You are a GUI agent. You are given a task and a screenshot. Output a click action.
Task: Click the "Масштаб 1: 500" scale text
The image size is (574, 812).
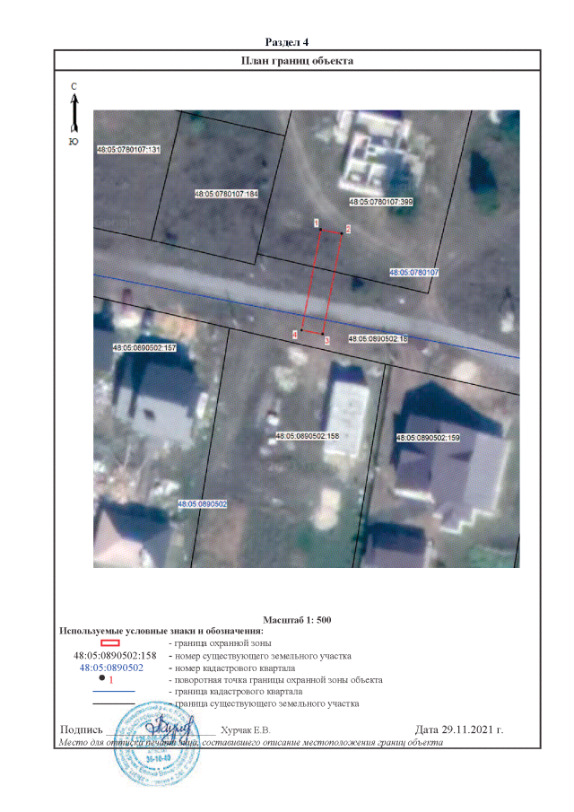pos(298,620)
